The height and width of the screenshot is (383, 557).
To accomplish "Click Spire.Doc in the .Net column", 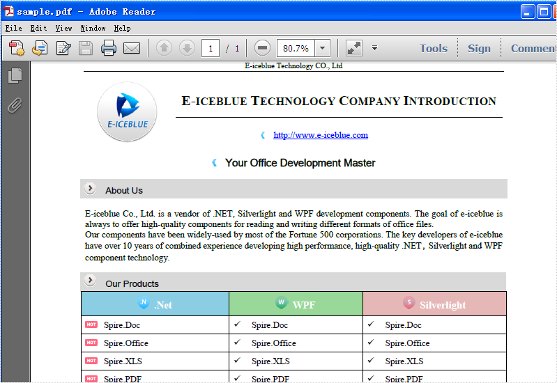I will [x=122, y=325].
